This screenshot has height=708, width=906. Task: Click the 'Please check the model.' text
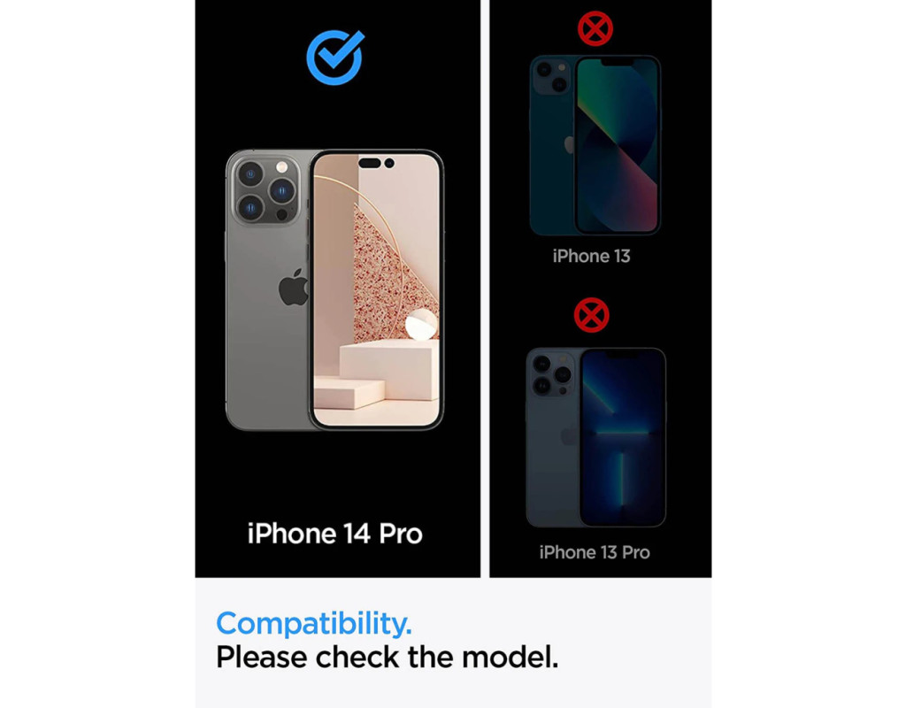point(388,658)
